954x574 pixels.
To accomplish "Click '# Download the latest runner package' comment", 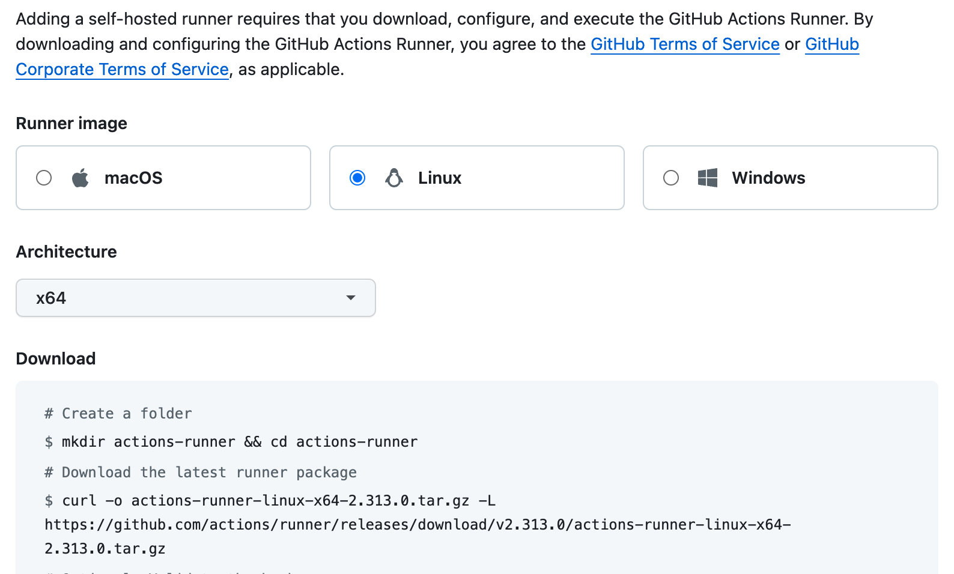I will pos(201,473).
